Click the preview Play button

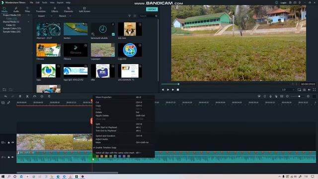173,89
